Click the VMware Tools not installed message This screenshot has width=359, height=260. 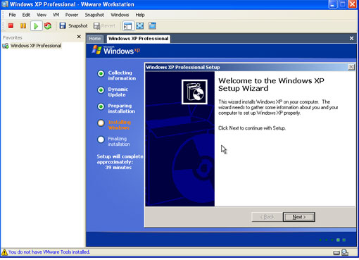[49, 252]
